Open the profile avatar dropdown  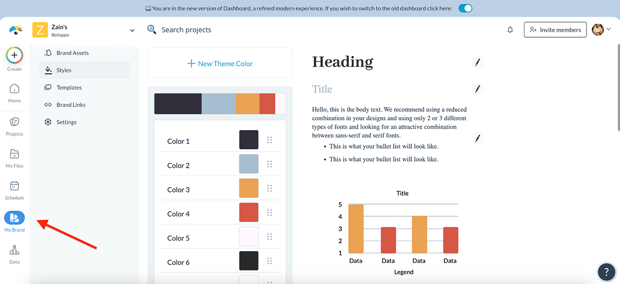pyautogui.click(x=601, y=30)
